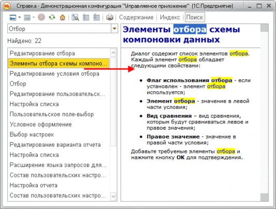
Task: Click the back navigation arrow icon
Action: [12, 18]
